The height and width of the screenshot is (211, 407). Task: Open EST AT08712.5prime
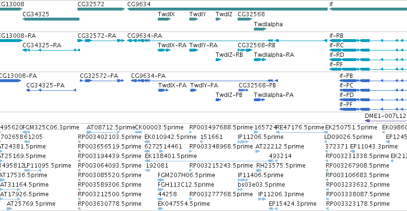(110, 127)
